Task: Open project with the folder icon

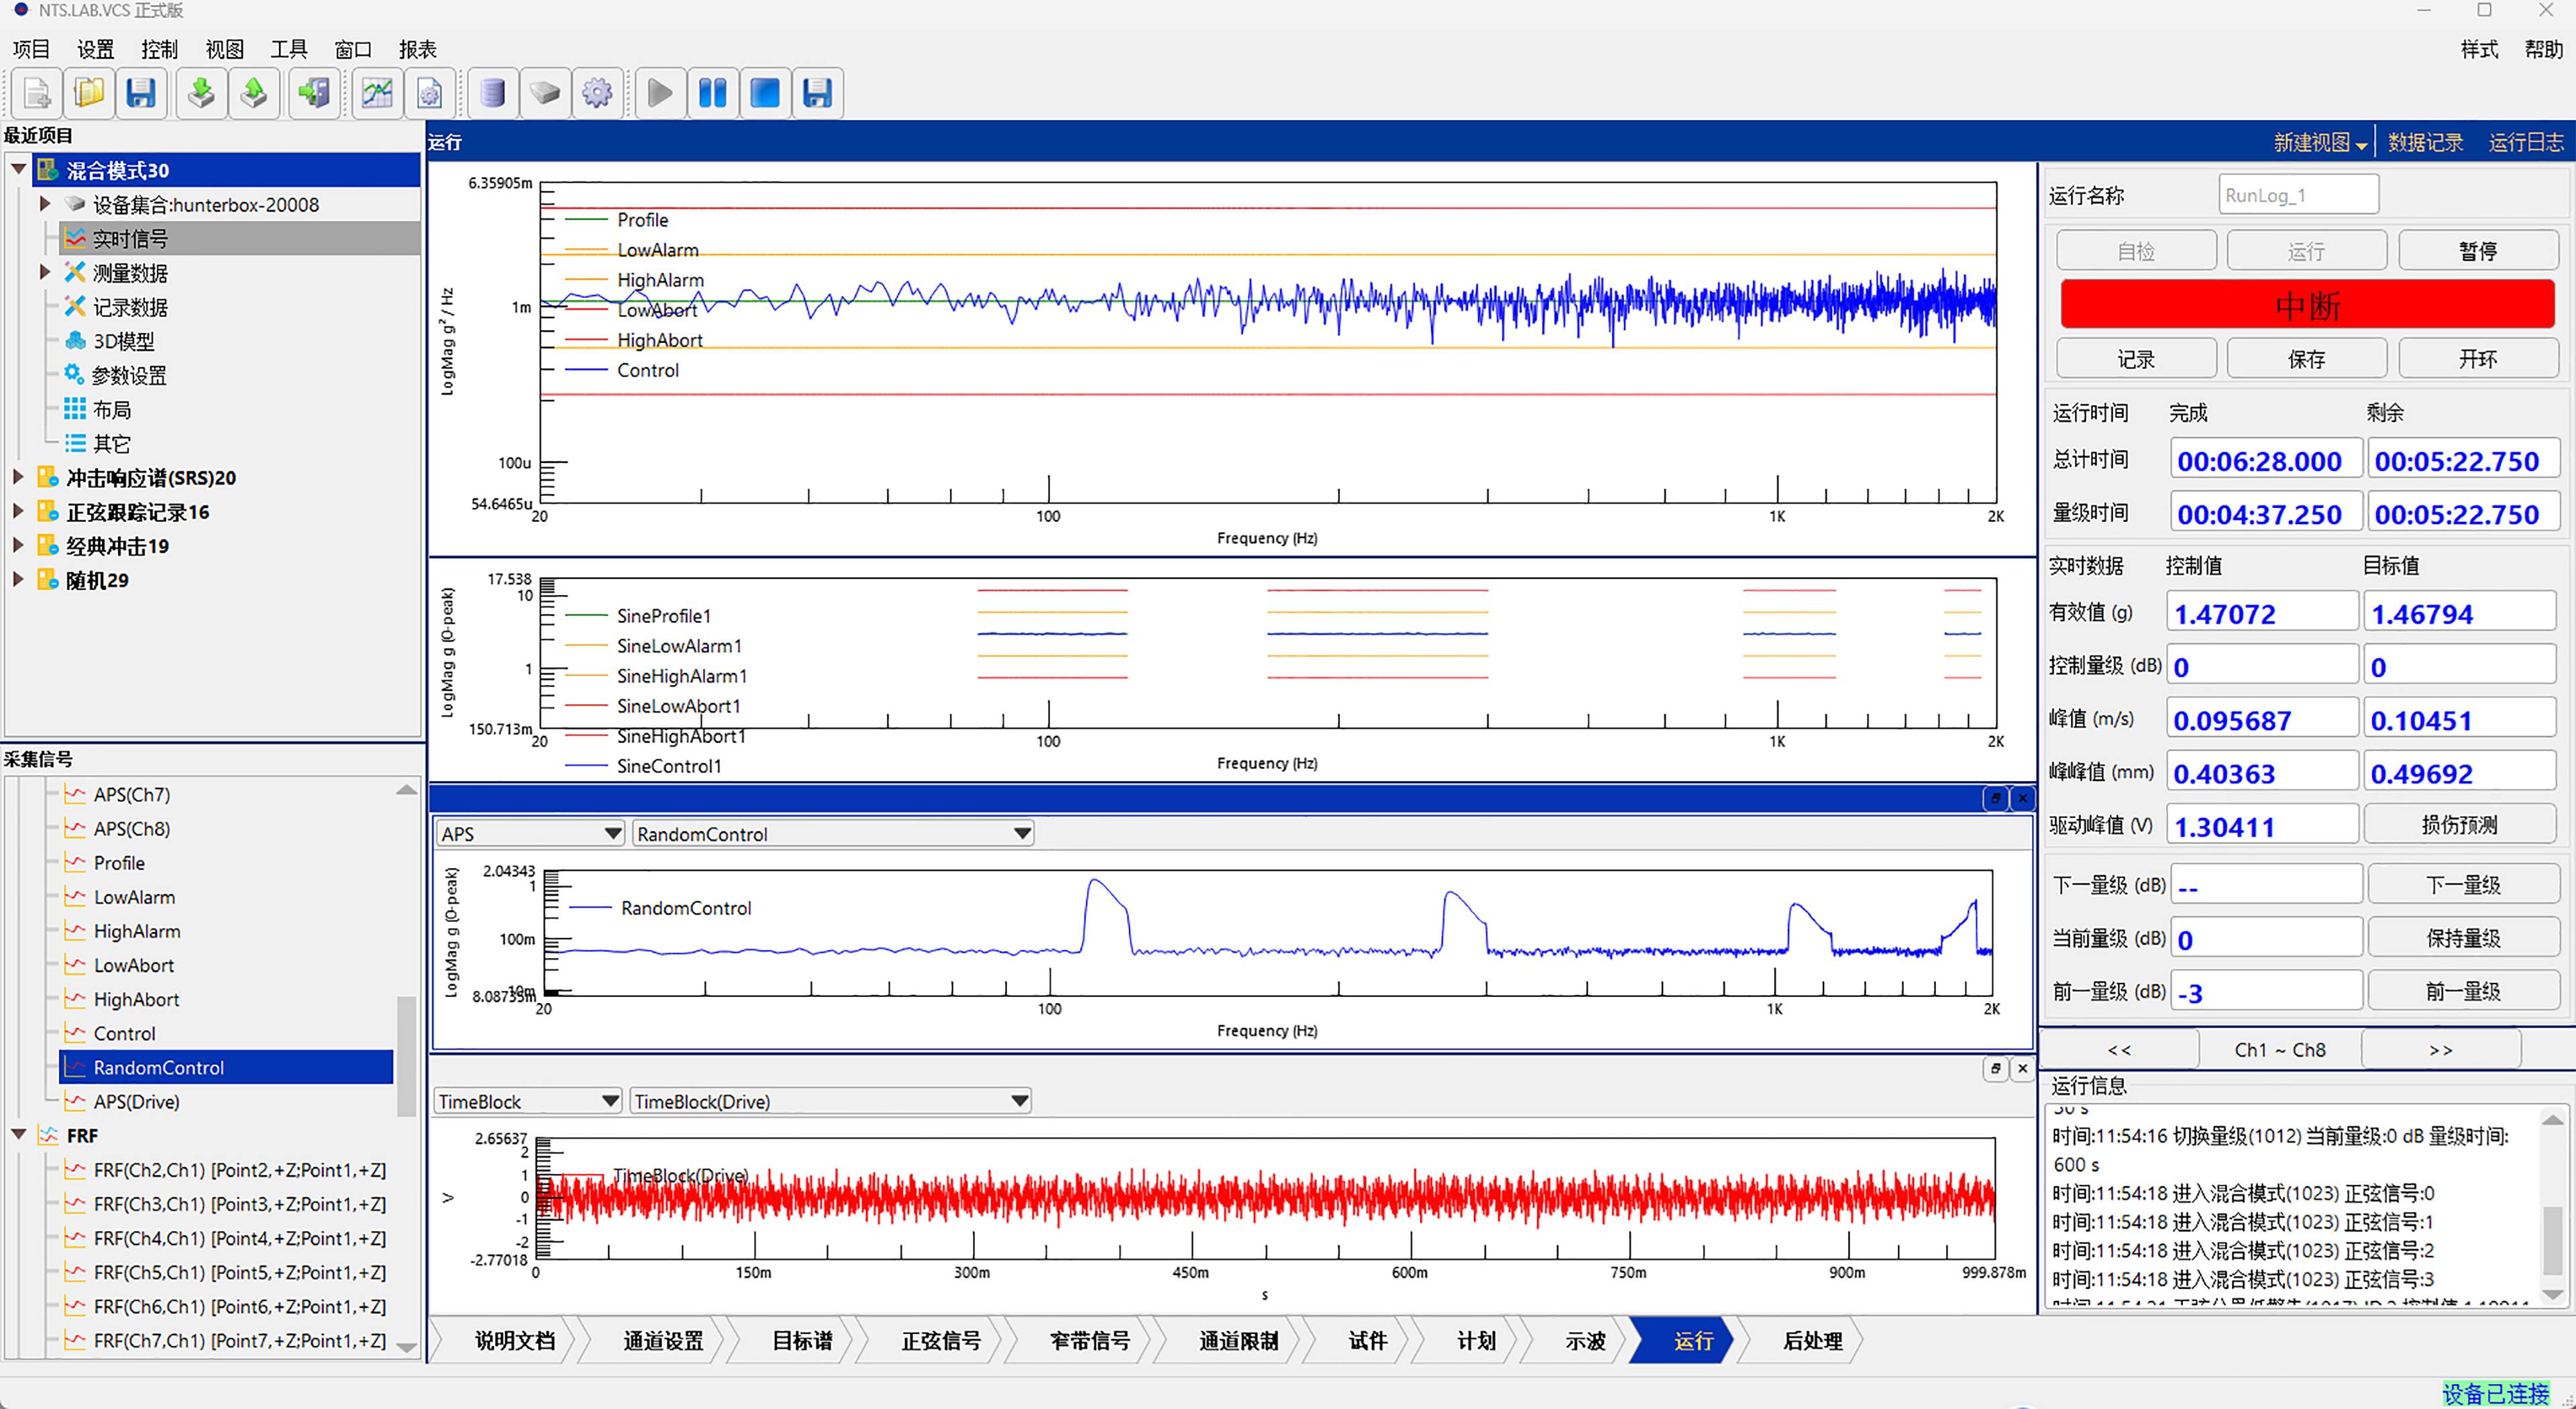Action: tap(89, 94)
